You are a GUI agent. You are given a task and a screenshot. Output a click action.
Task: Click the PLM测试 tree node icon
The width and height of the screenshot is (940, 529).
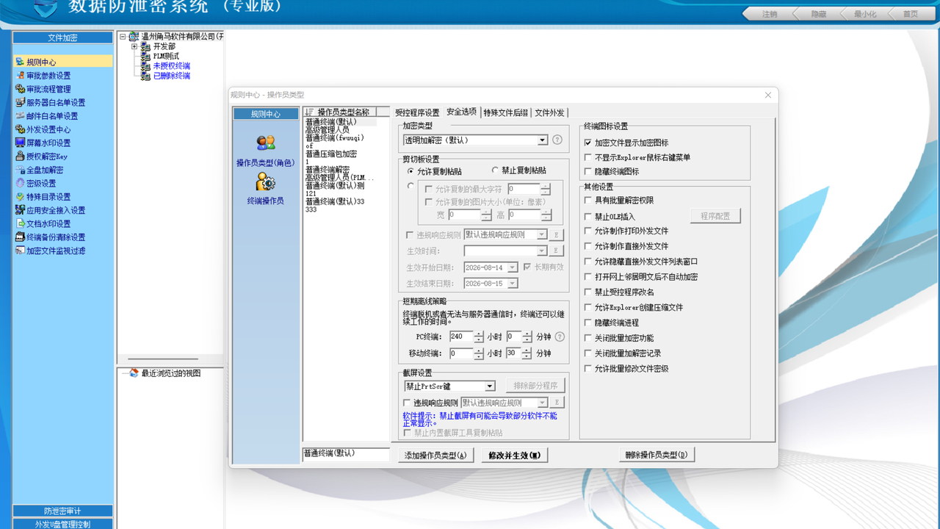click(147, 56)
